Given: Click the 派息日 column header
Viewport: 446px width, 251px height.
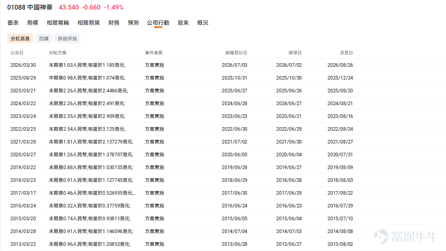Looking at the screenshot, I should [346, 53].
